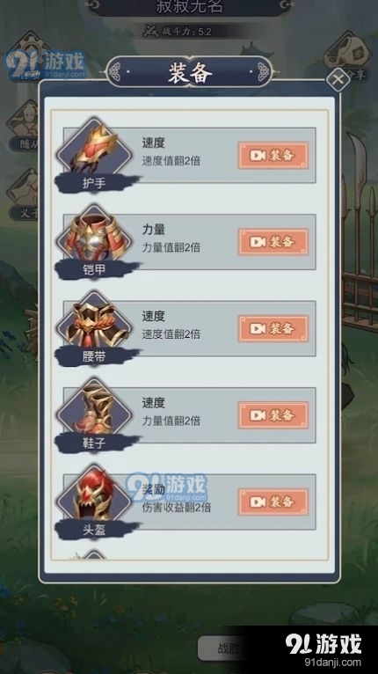Viewport: 378px width, 674px height.
Task: Close the 装备 equipment dialog
Action: 338,79
